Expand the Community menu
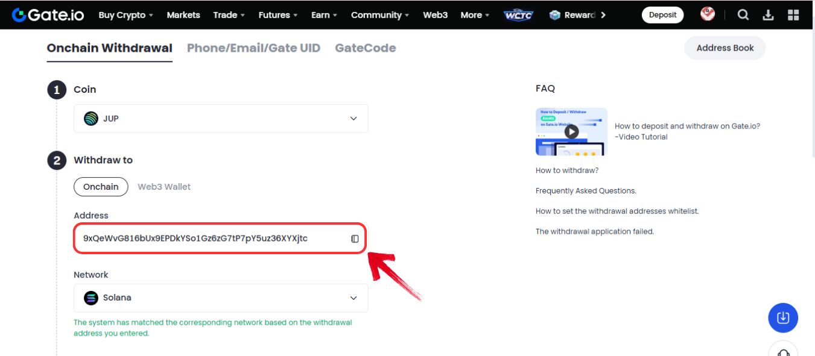Image resolution: width=815 pixels, height=356 pixels. (380, 15)
